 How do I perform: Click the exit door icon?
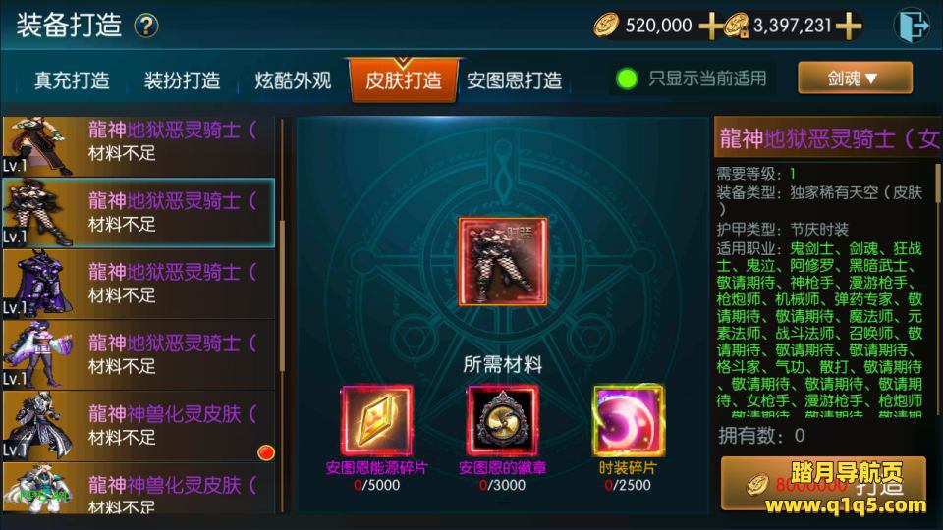coord(911,26)
